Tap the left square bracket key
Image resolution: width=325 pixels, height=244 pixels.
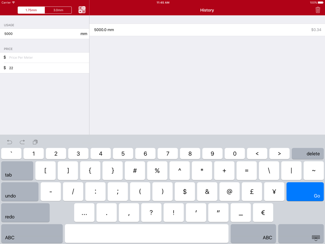45,171
